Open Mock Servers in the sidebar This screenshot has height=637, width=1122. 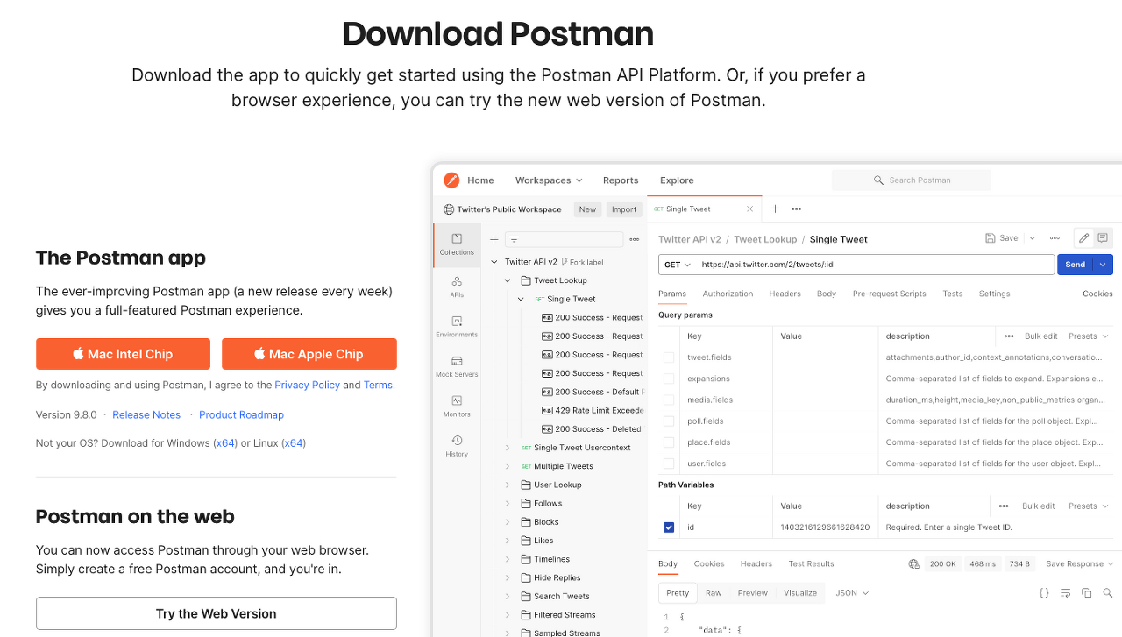point(457,366)
